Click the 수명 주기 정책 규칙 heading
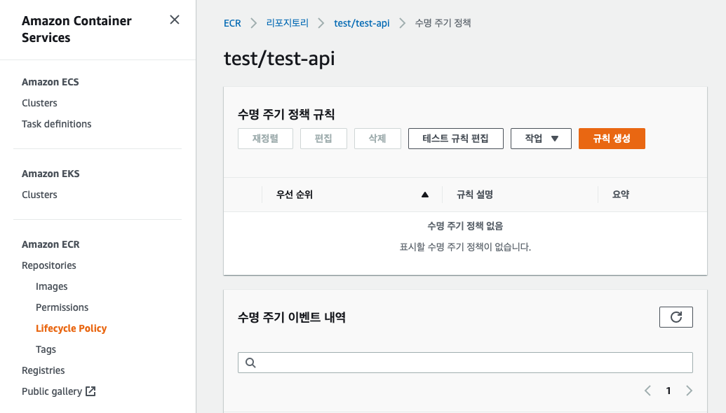This screenshot has height=413, width=726. tap(286, 114)
